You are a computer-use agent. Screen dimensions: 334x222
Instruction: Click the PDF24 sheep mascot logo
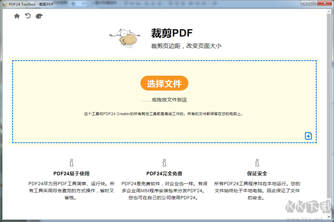pyautogui.click(x=125, y=38)
